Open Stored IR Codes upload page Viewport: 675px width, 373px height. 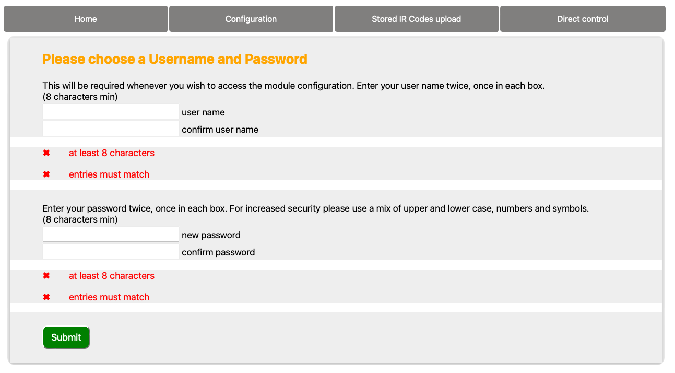(x=416, y=19)
